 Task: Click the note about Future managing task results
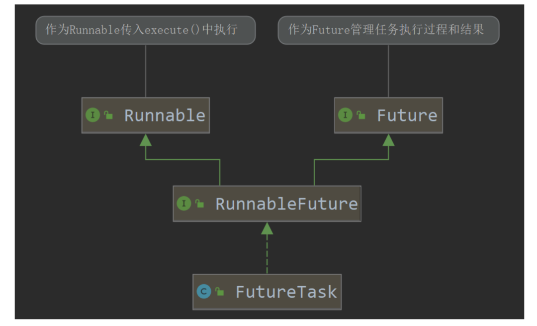pos(388,30)
